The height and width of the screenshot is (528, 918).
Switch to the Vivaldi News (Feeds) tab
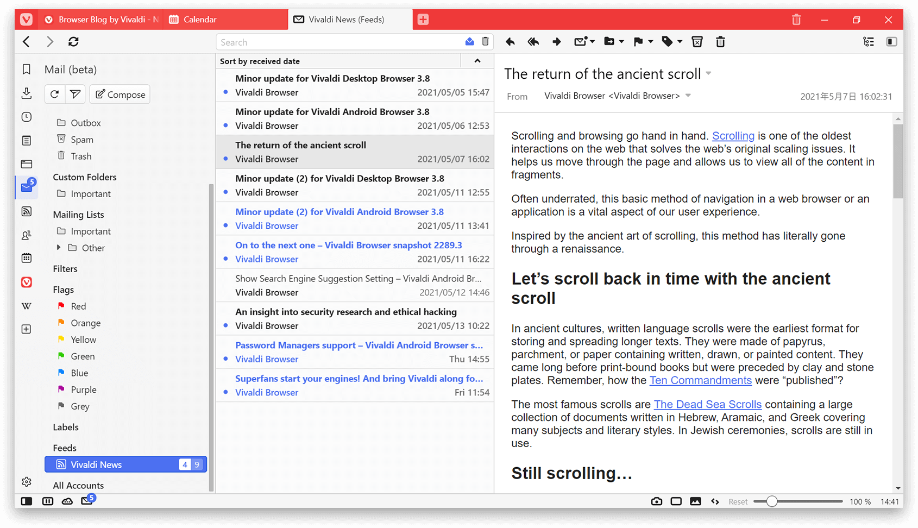coord(350,19)
